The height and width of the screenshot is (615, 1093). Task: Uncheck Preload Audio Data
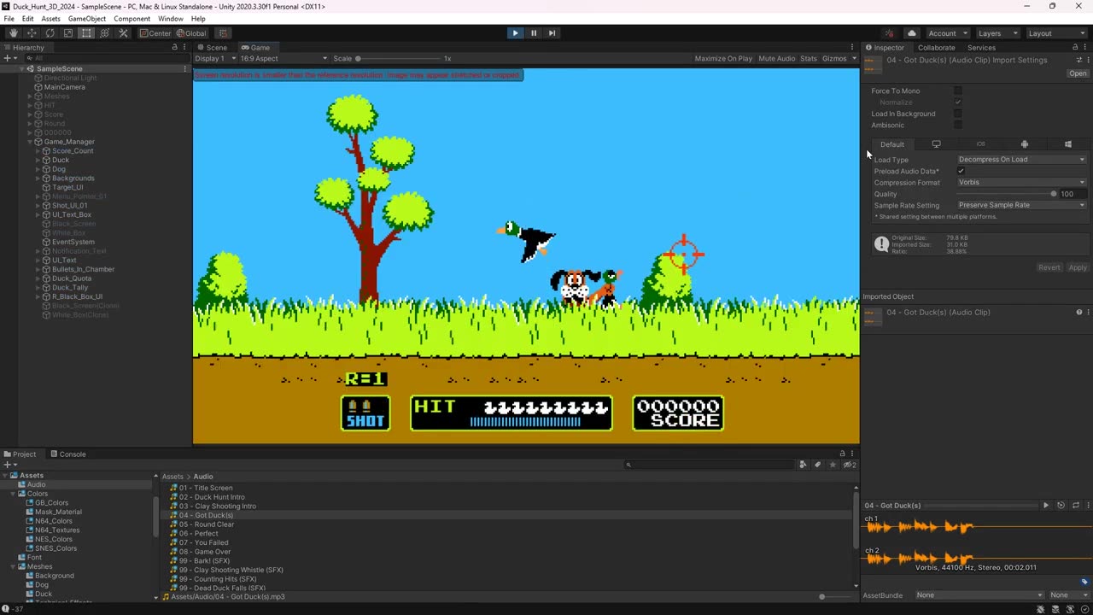coord(961,171)
